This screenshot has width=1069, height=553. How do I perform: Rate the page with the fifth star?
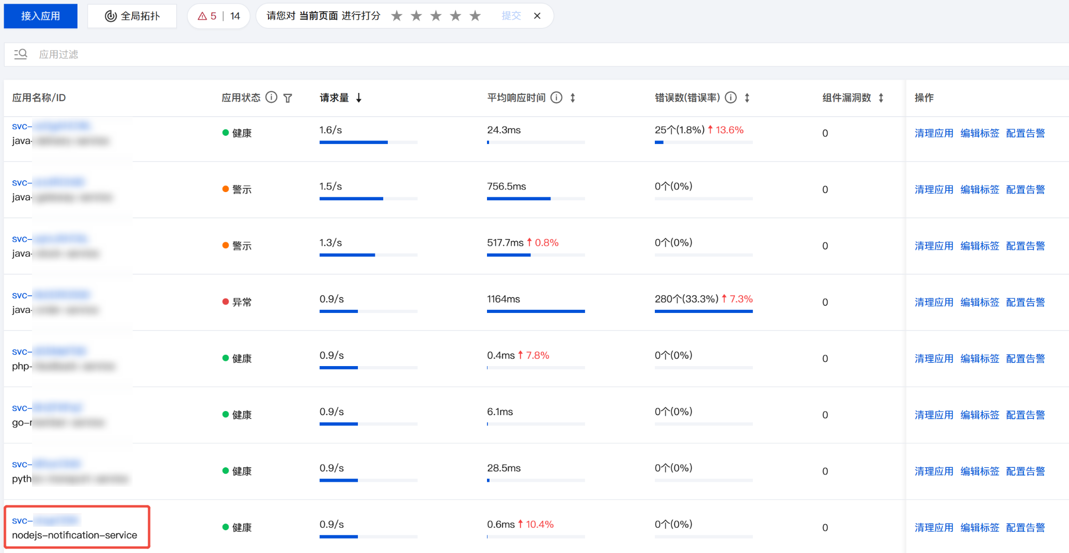point(475,16)
